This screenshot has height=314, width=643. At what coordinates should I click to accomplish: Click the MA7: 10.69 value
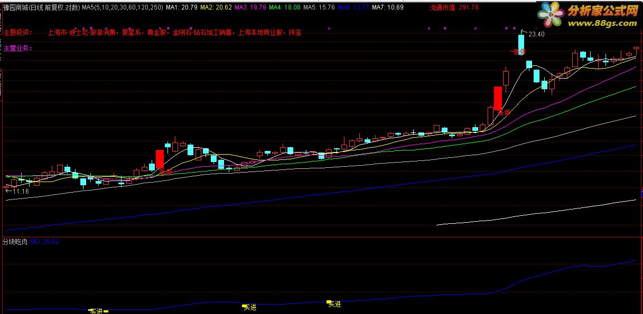tap(388, 7)
